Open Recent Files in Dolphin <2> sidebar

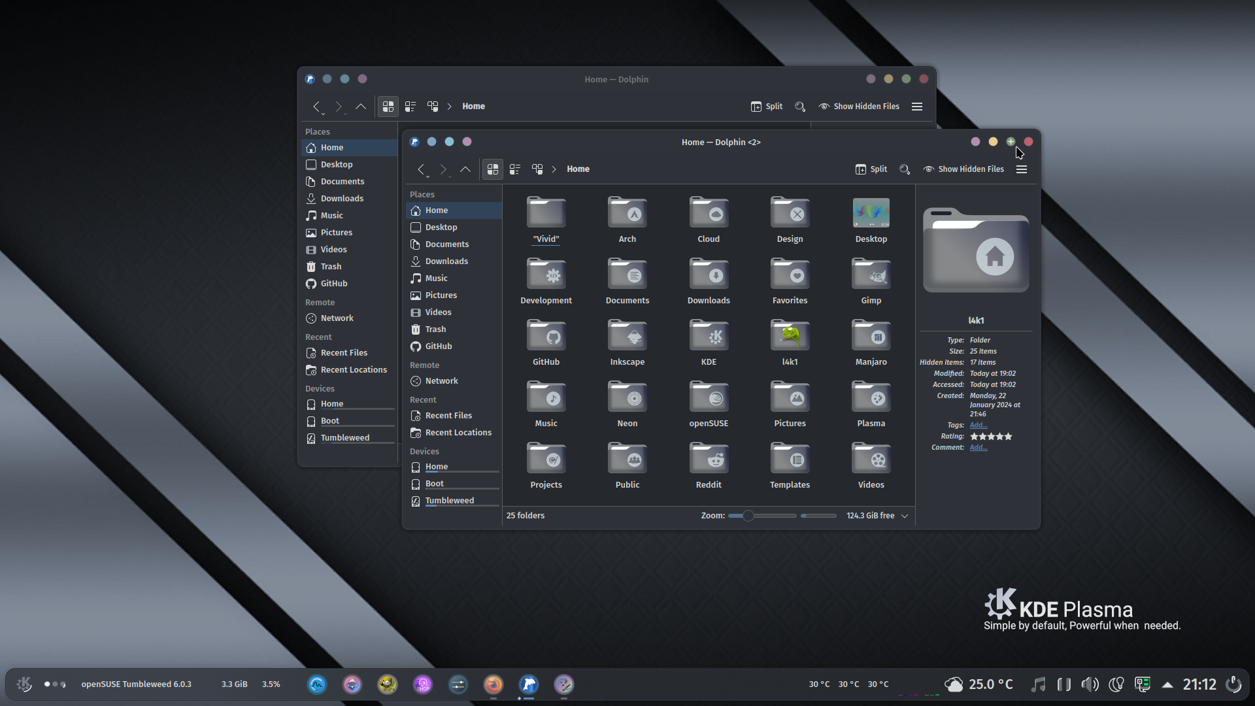(x=453, y=416)
